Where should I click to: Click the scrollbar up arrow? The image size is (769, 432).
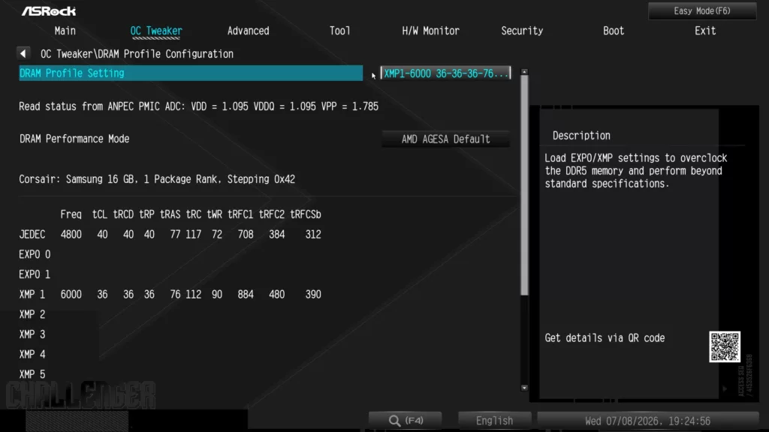click(524, 72)
